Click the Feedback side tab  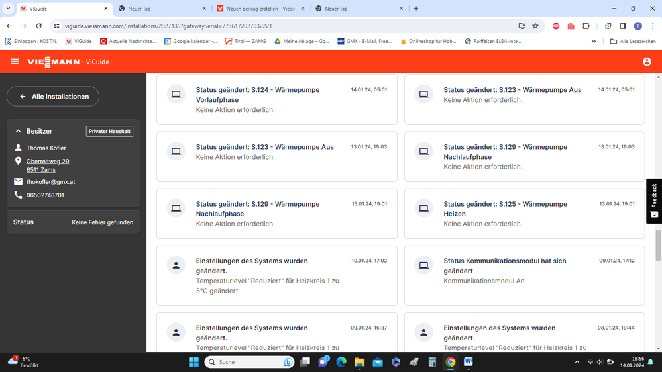(653, 201)
